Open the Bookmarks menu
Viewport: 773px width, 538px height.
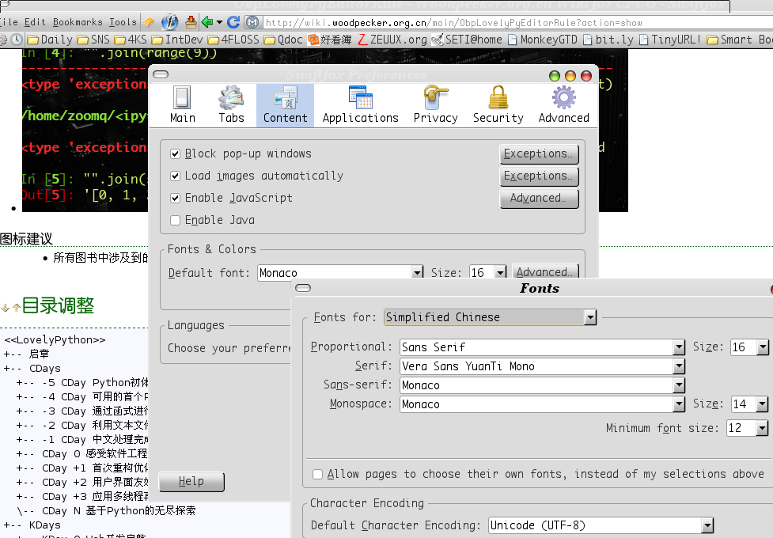tap(78, 22)
